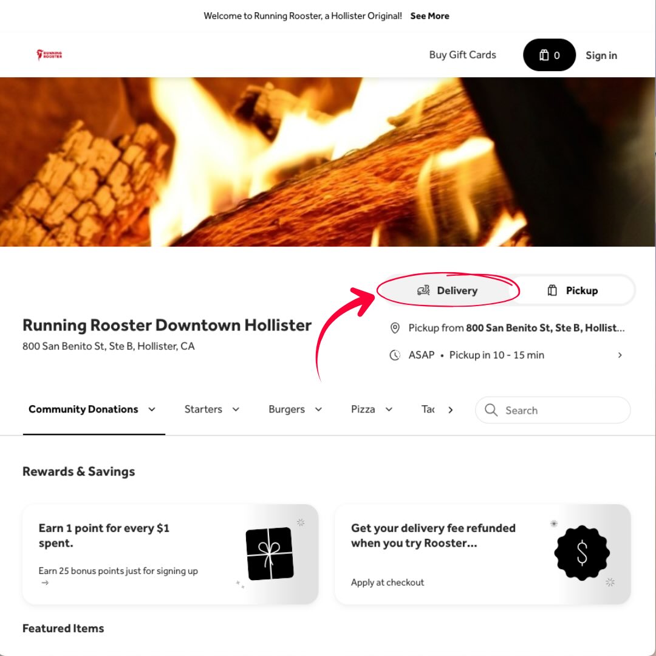Open pickup time options chevron

(620, 355)
